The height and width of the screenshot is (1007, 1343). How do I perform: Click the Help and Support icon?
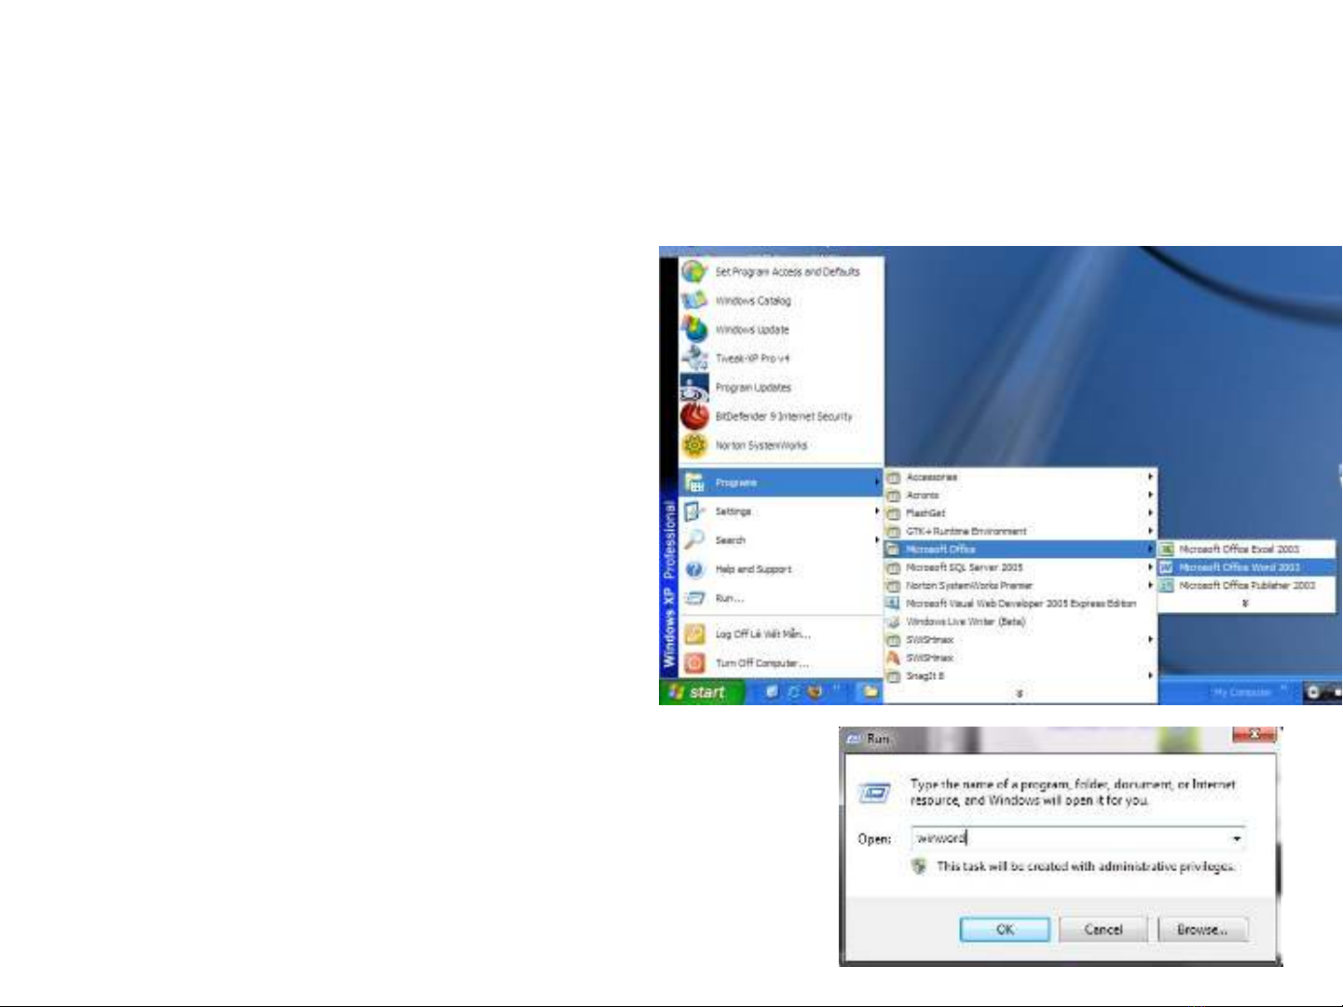pyautogui.click(x=694, y=569)
